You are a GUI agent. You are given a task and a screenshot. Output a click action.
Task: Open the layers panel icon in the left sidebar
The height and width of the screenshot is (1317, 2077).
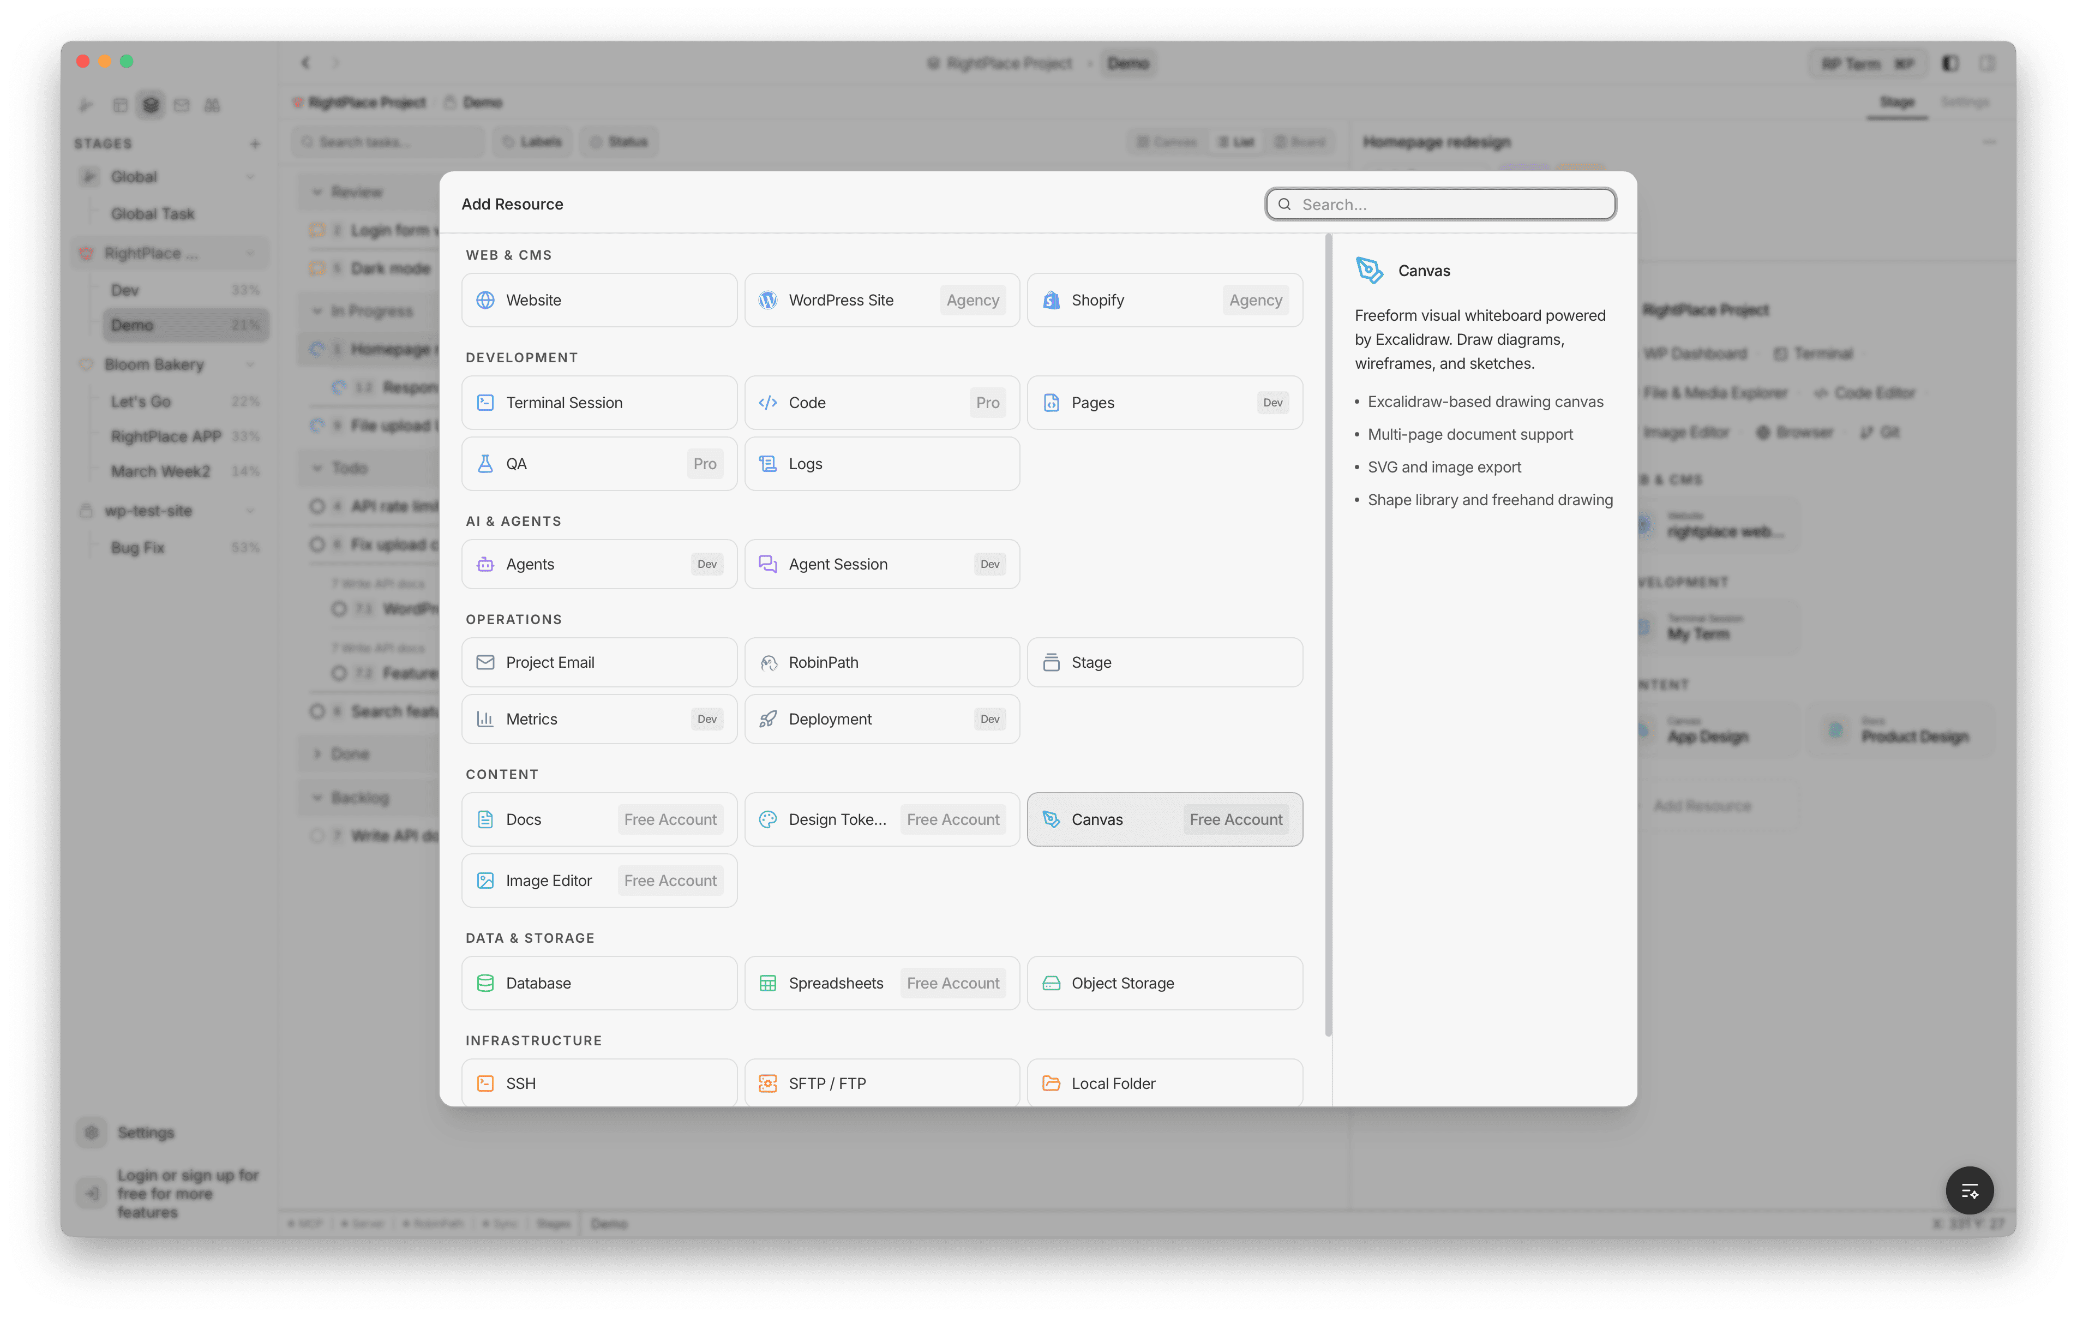(151, 104)
